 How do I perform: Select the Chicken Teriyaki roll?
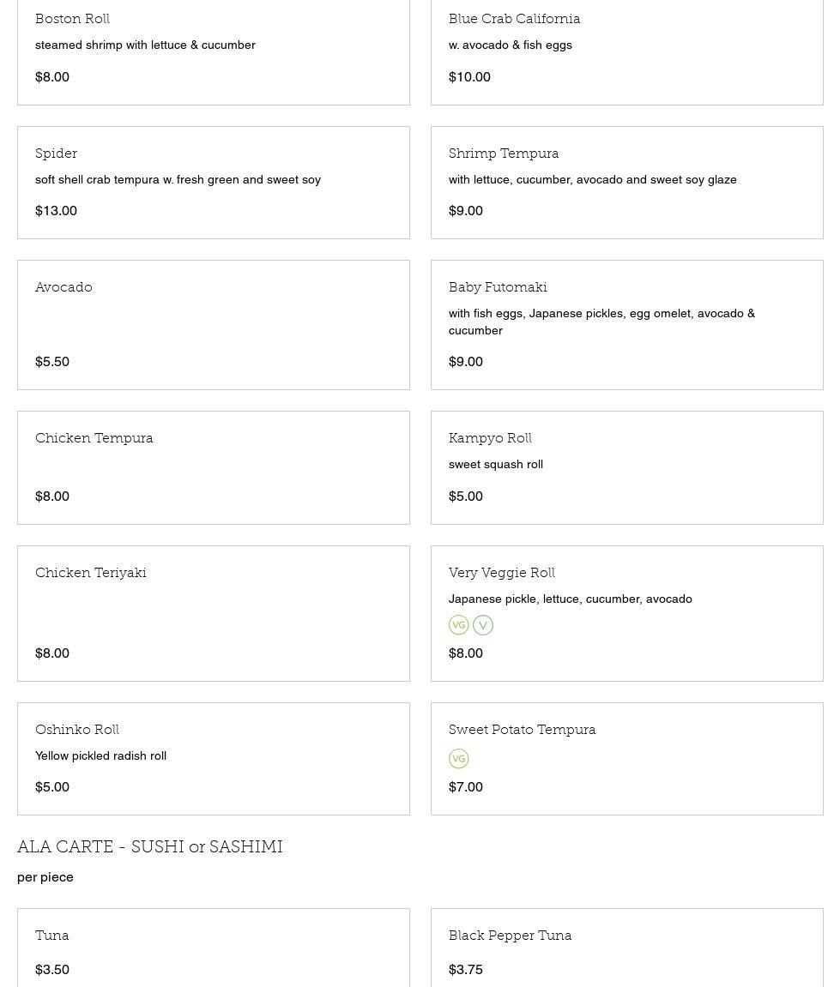coord(91,573)
